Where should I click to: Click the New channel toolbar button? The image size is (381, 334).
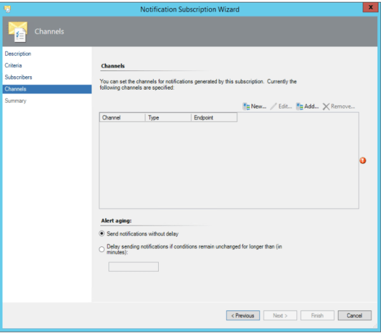coord(254,106)
